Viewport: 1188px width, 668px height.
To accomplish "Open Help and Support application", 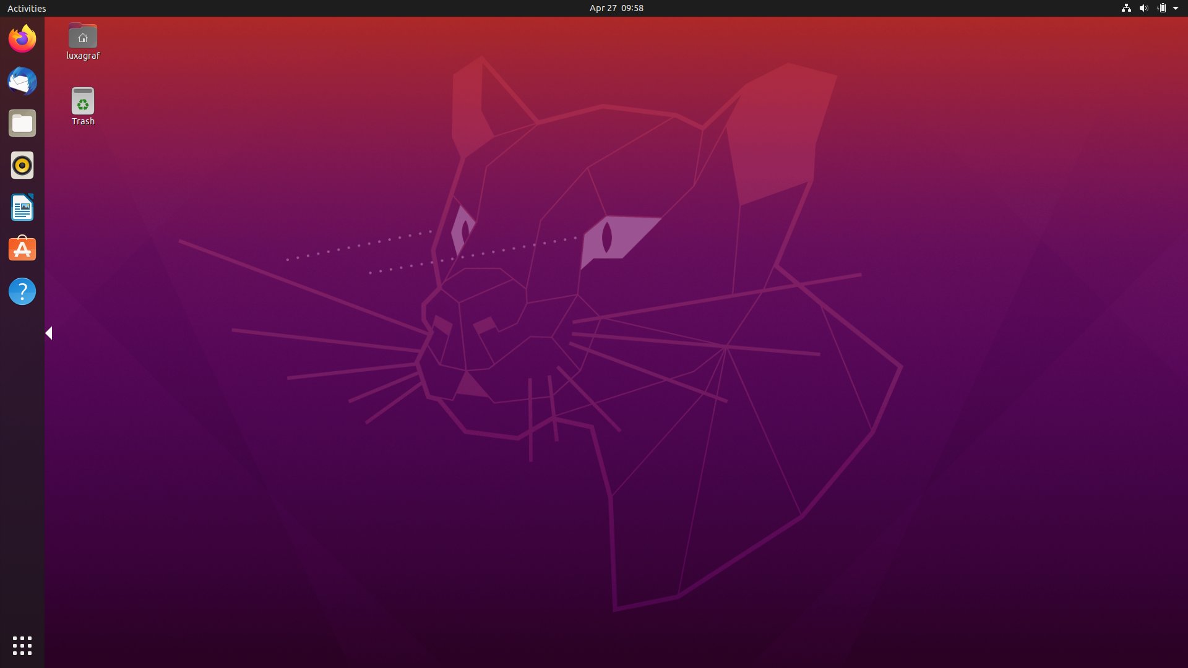I will pos(22,290).
